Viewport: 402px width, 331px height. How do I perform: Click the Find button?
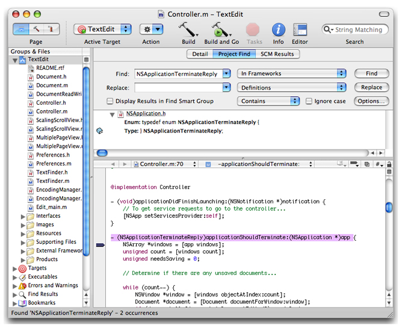(371, 73)
